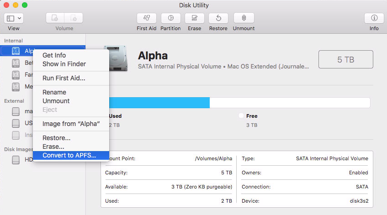Click the Free legend dot
This screenshot has height=215, width=387.
tap(241, 115)
